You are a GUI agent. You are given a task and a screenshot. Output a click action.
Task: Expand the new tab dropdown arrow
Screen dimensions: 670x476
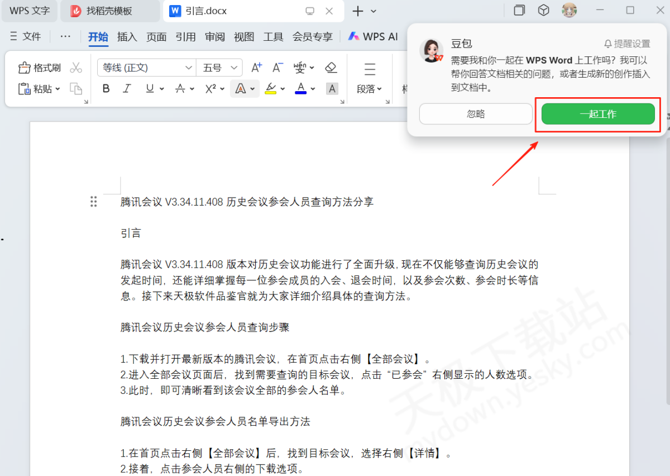pos(374,11)
